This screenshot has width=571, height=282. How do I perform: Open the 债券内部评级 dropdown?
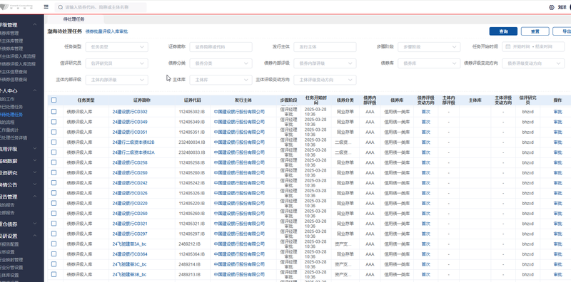point(325,63)
